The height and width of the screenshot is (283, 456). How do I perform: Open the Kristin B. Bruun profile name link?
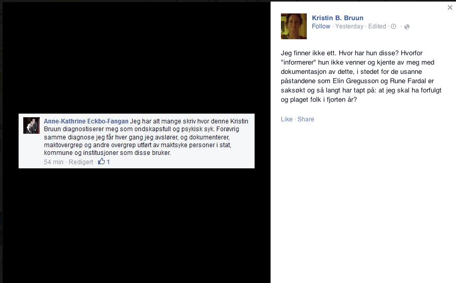coord(337,18)
